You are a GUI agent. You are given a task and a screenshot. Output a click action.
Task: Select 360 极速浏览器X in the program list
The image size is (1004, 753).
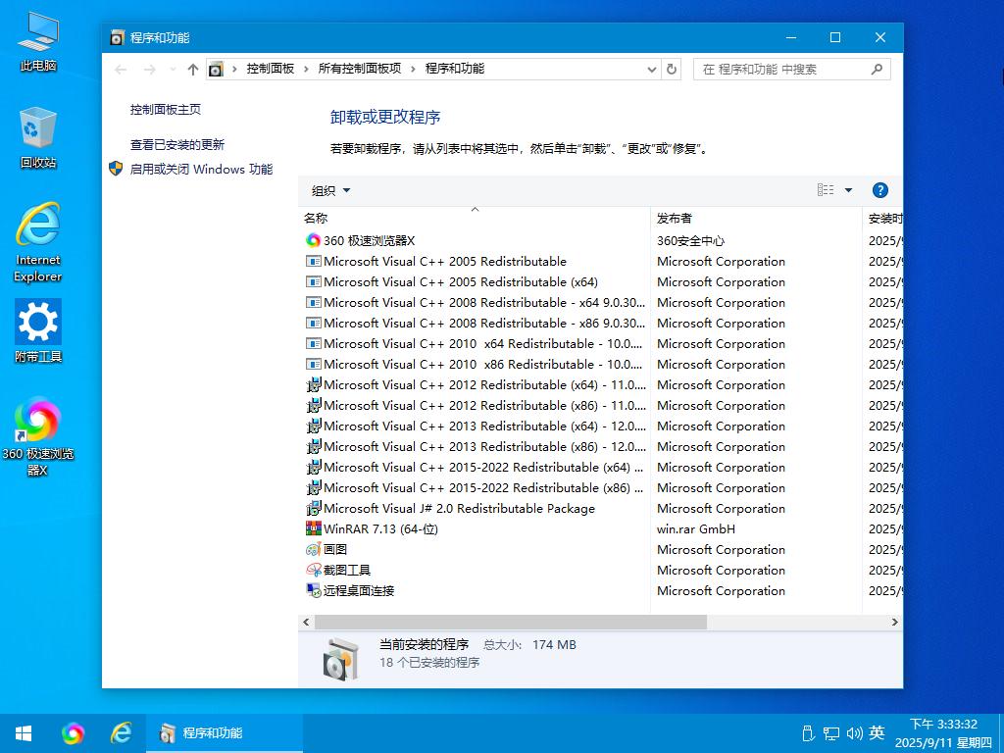tap(369, 240)
